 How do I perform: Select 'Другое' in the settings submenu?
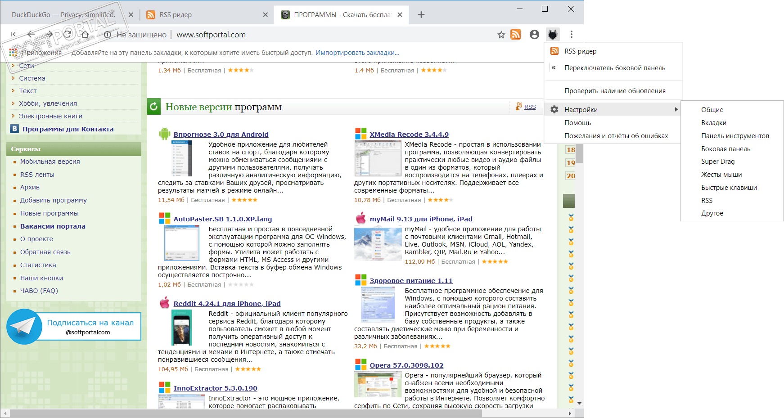732,213
